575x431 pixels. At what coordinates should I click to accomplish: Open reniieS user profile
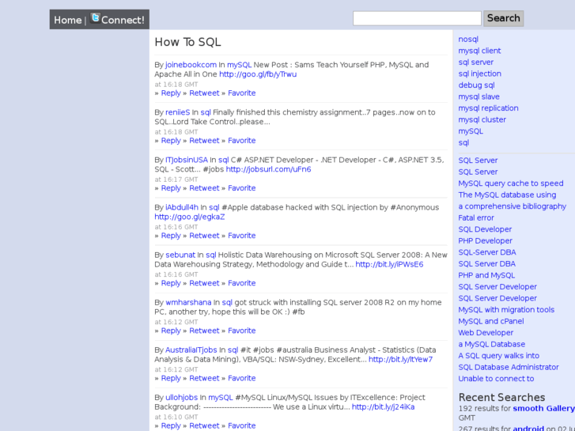177,112
